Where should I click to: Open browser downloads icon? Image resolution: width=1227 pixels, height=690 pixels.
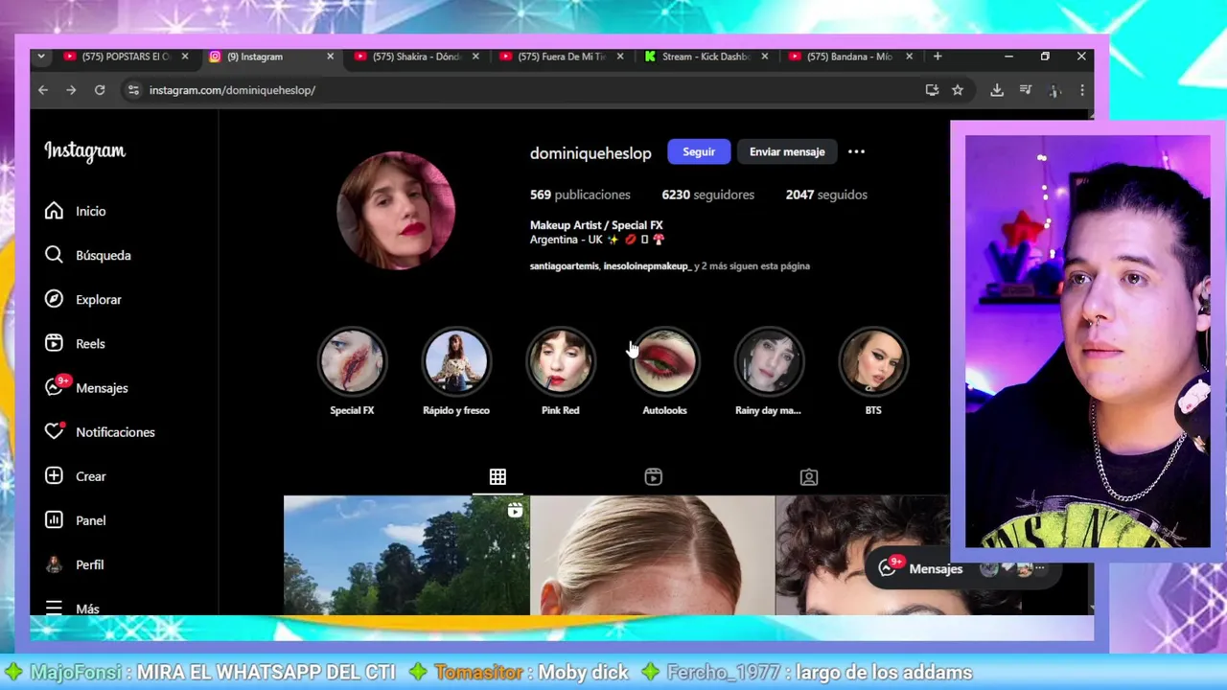[x=997, y=90]
